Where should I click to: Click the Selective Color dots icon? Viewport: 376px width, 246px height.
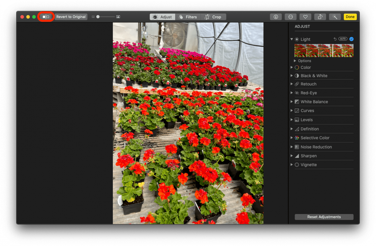297,138
